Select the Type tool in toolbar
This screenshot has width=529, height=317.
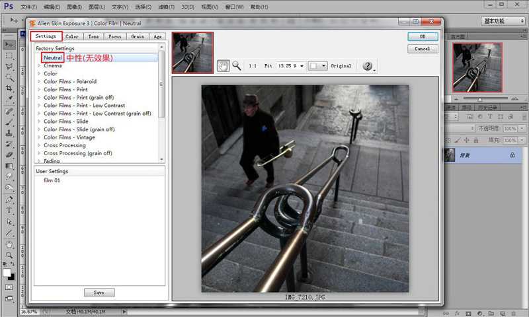[9, 211]
